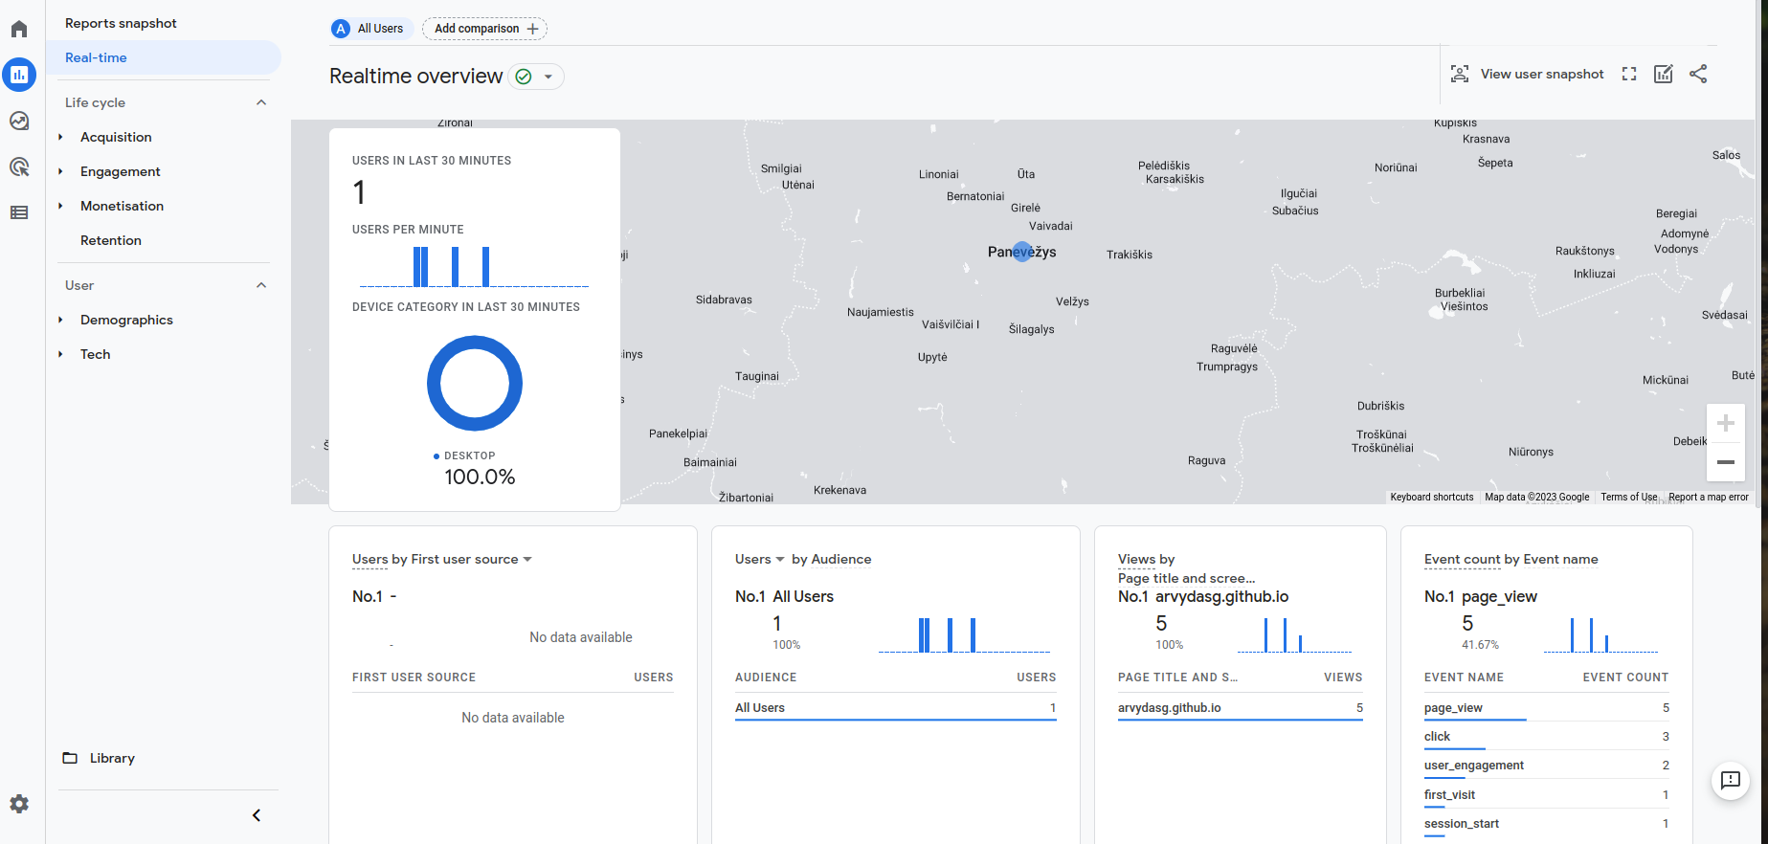This screenshot has height=844, width=1768.
Task: Click Report a map error link
Action: 1709,497
